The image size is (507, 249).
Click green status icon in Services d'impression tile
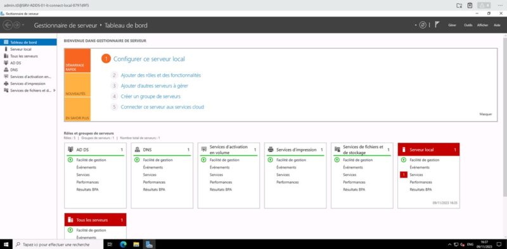click(x=270, y=160)
